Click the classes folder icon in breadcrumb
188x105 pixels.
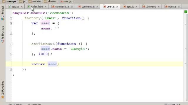pyautogui.click(x=46, y=1)
